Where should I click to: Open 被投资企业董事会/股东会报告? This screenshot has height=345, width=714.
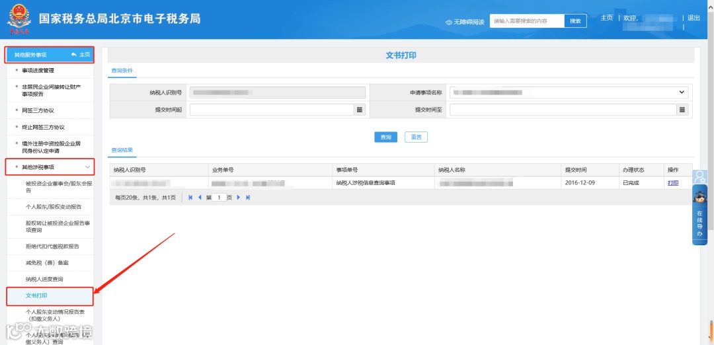click(x=50, y=186)
